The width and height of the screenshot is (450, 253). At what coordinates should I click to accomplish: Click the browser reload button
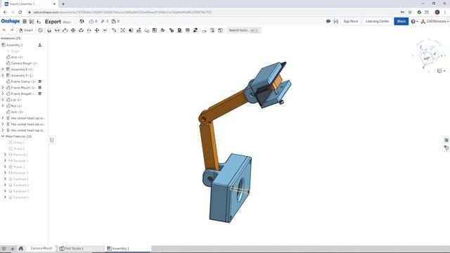pyautogui.click(x=20, y=12)
